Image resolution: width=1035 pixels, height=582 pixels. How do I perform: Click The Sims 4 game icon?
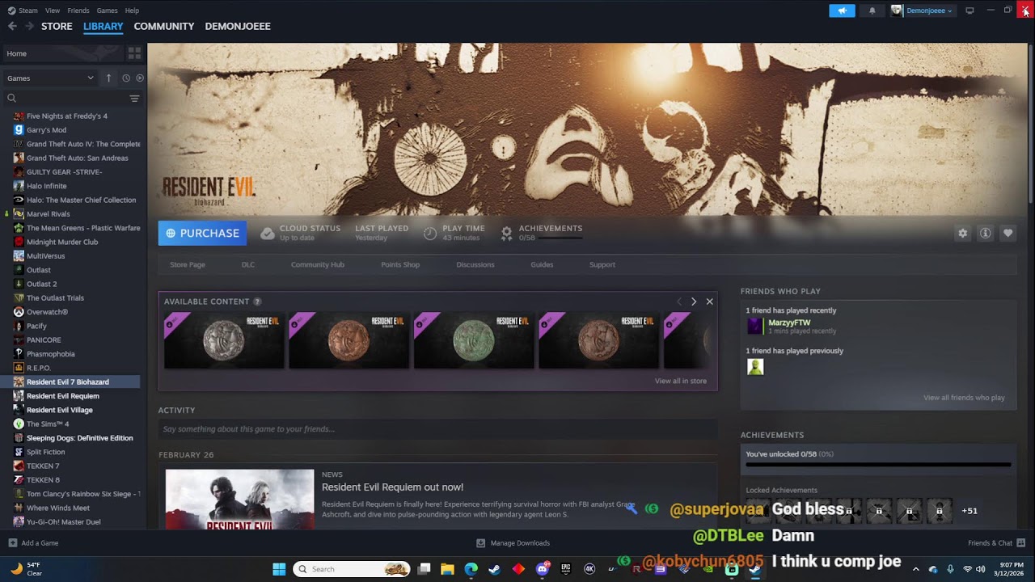coord(19,424)
